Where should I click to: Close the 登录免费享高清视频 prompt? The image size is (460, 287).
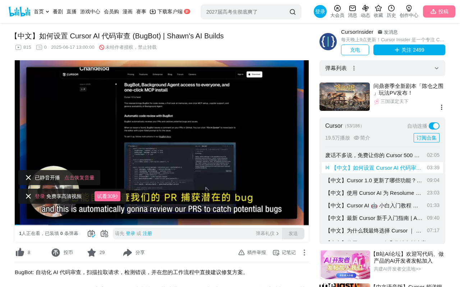pos(28,196)
